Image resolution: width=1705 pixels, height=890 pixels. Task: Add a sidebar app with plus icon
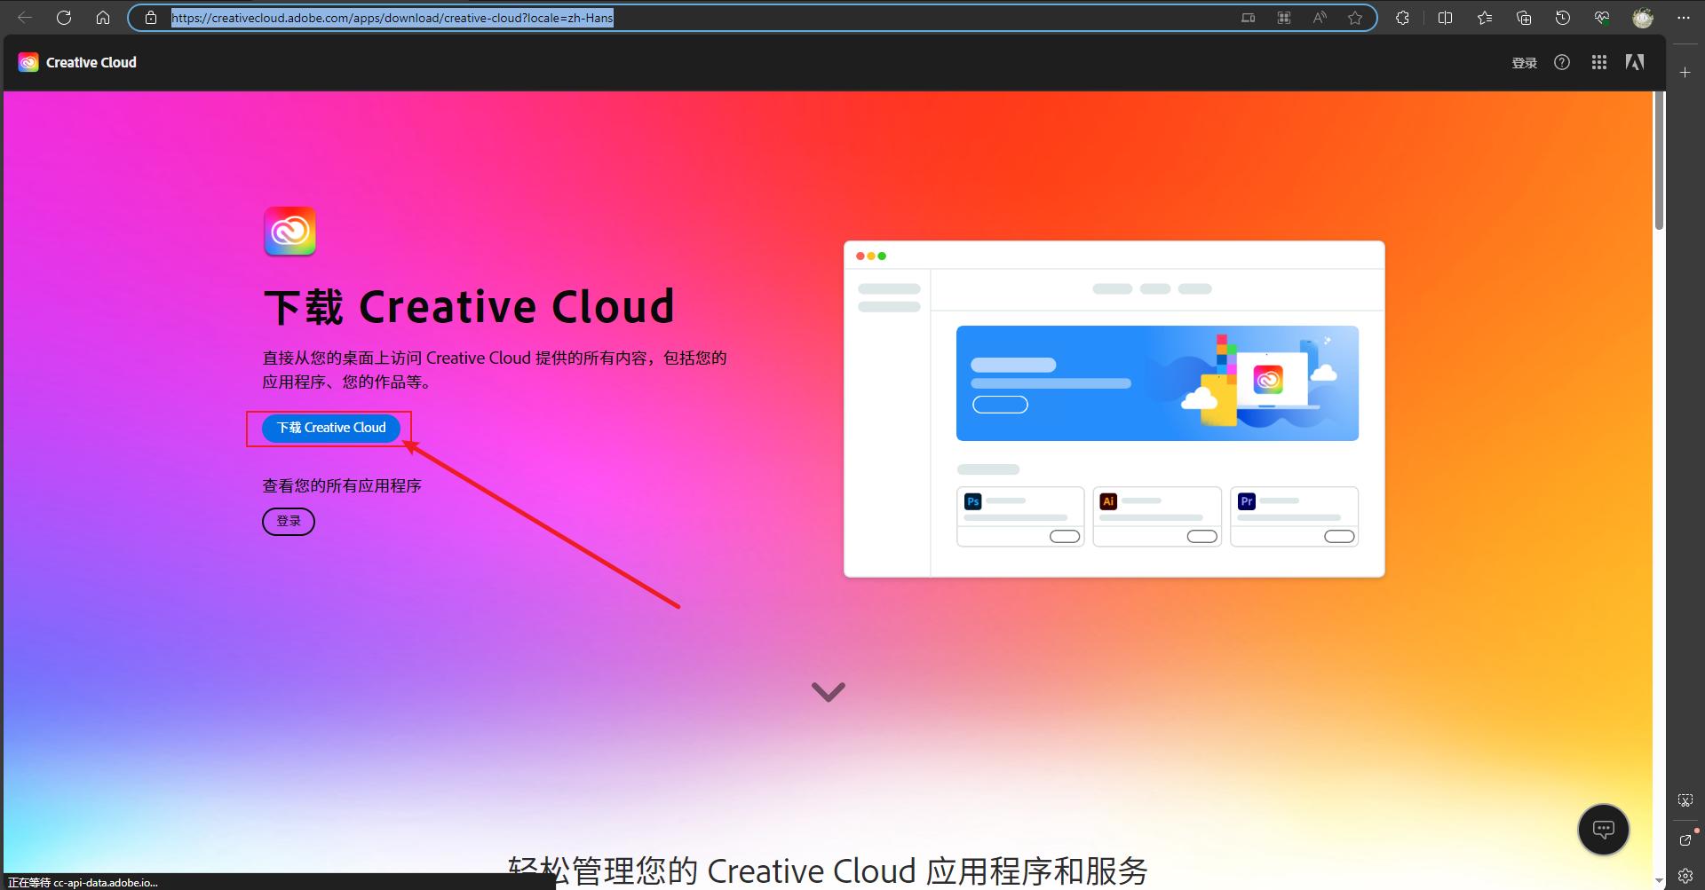[1685, 73]
